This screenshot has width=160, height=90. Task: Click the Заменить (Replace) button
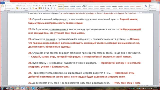click(x=152, y=7)
